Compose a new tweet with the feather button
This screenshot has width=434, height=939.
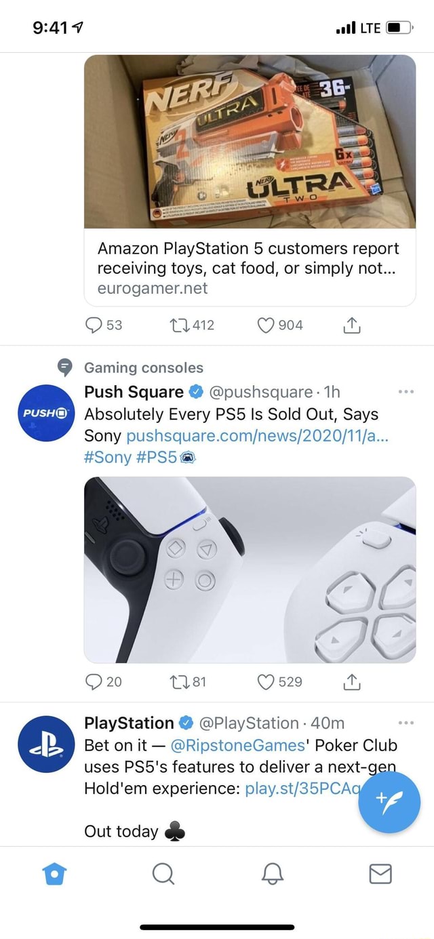coord(389,802)
